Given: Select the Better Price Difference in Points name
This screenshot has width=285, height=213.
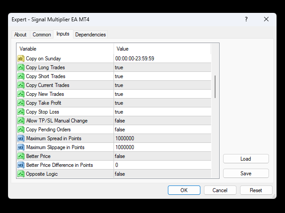Looking at the screenshot, I should coord(59,165).
